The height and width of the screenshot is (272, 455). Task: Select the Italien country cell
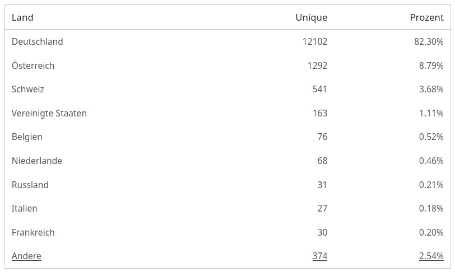pyautogui.click(x=25, y=209)
